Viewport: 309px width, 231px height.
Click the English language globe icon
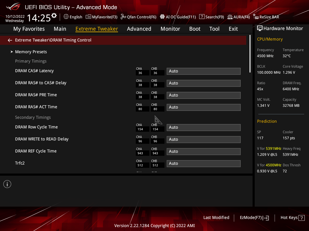pos(66,17)
